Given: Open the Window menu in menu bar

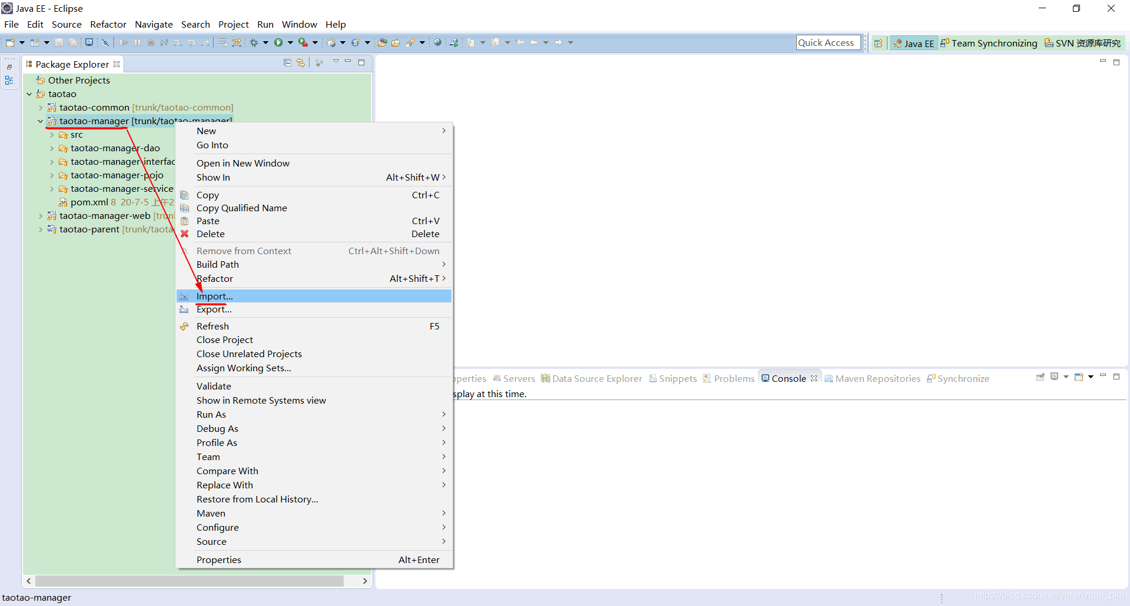Looking at the screenshot, I should (x=299, y=24).
